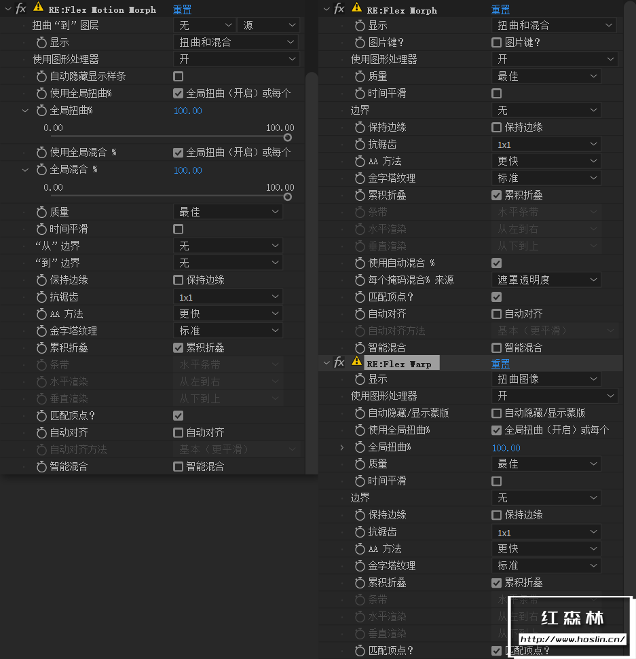The height and width of the screenshot is (659, 636).
Task: Click 重置 link for RE:Flex Morph
Action: (x=500, y=10)
